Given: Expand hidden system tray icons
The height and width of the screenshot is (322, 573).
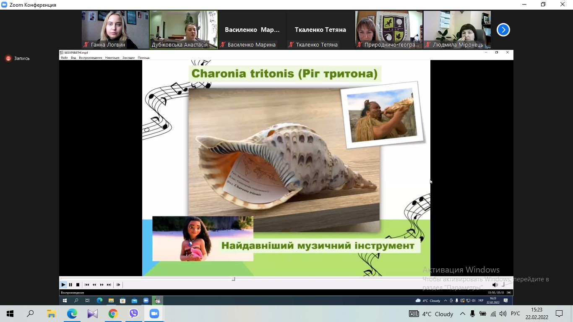Looking at the screenshot, I should pyautogui.click(x=463, y=314).
